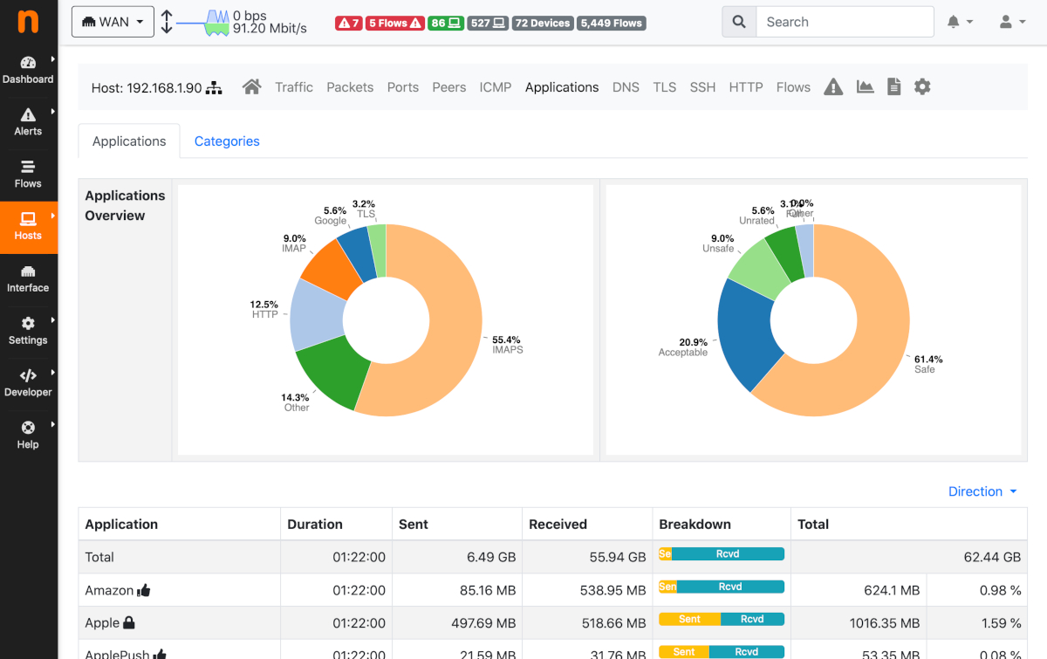The height and width of the screenshot is (659, 1047).
Task: Click the host topology icon next to 192.168.1.90
Action: (213, 86)
